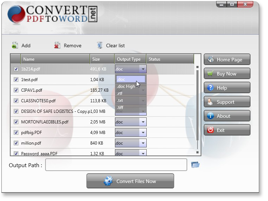Click the Clear list button label
The width and height of the screenshot is (268, 201).
[115, 45]
